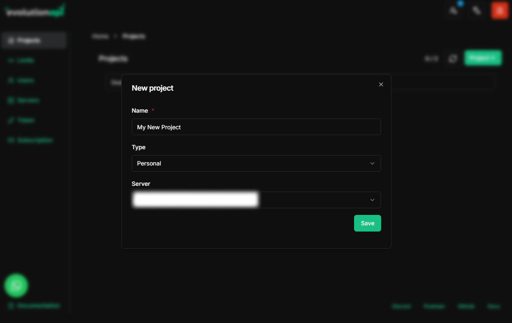The image size is (512, 323).
Task: Dismiss the New project dialog
Action: [381, 84]
